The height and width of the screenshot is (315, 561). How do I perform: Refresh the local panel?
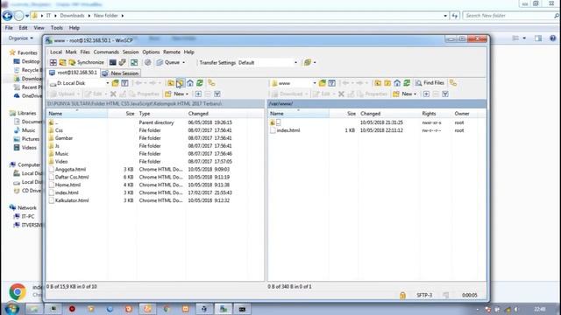(x=200, y=83)
